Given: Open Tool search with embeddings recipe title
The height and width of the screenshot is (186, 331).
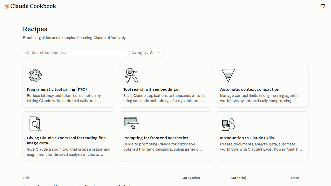Looking at the screenshot, I should coord(151,89).
